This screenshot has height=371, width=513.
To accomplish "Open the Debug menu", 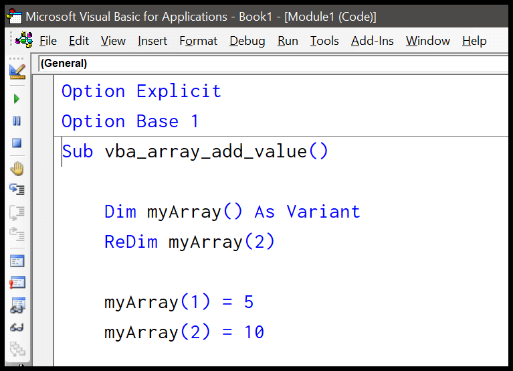I will [x=247, y=41].
